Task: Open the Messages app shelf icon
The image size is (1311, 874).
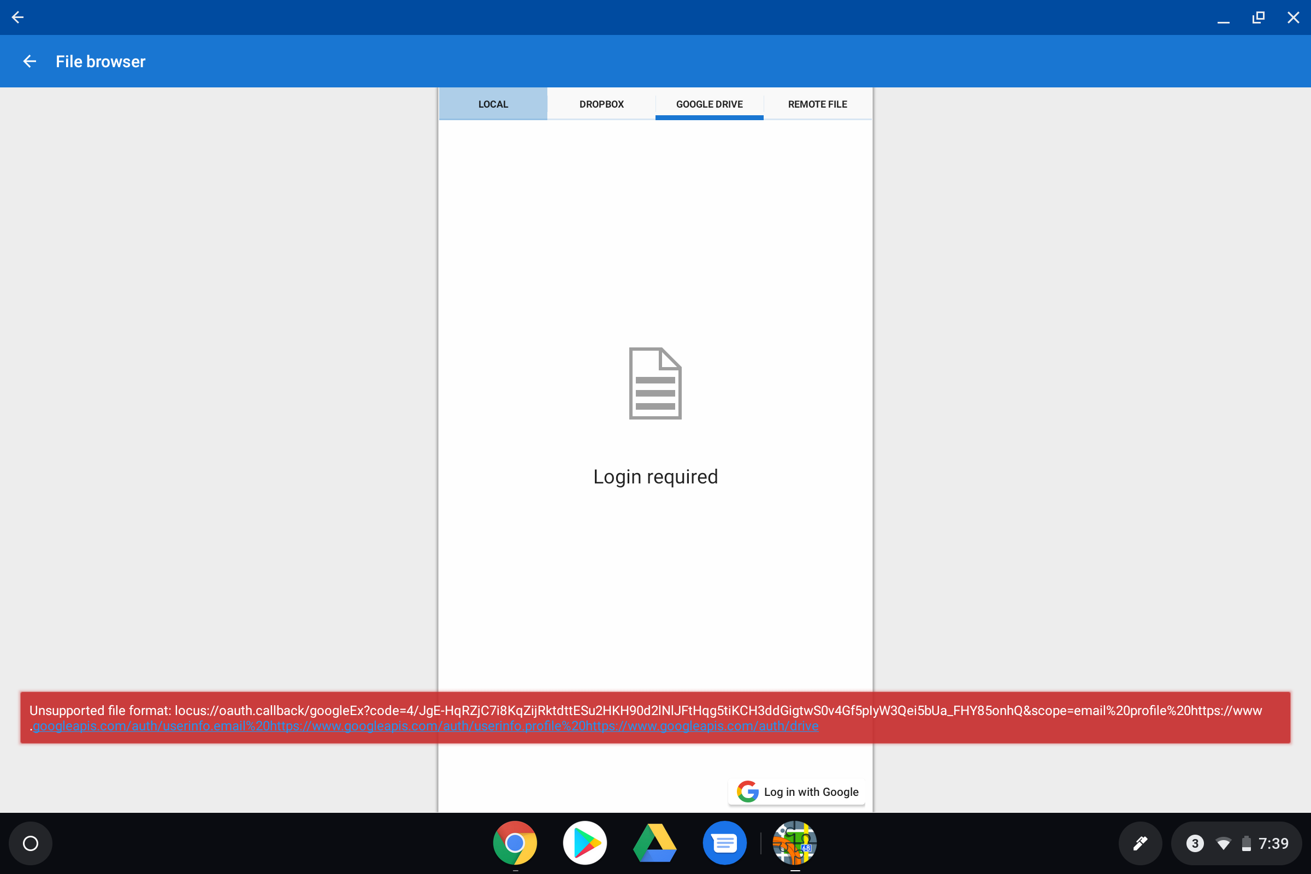Action: tap(724, 843)
